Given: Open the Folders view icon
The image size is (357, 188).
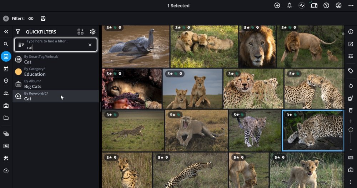Looking at the screenshot, I should tap(6, 118).
